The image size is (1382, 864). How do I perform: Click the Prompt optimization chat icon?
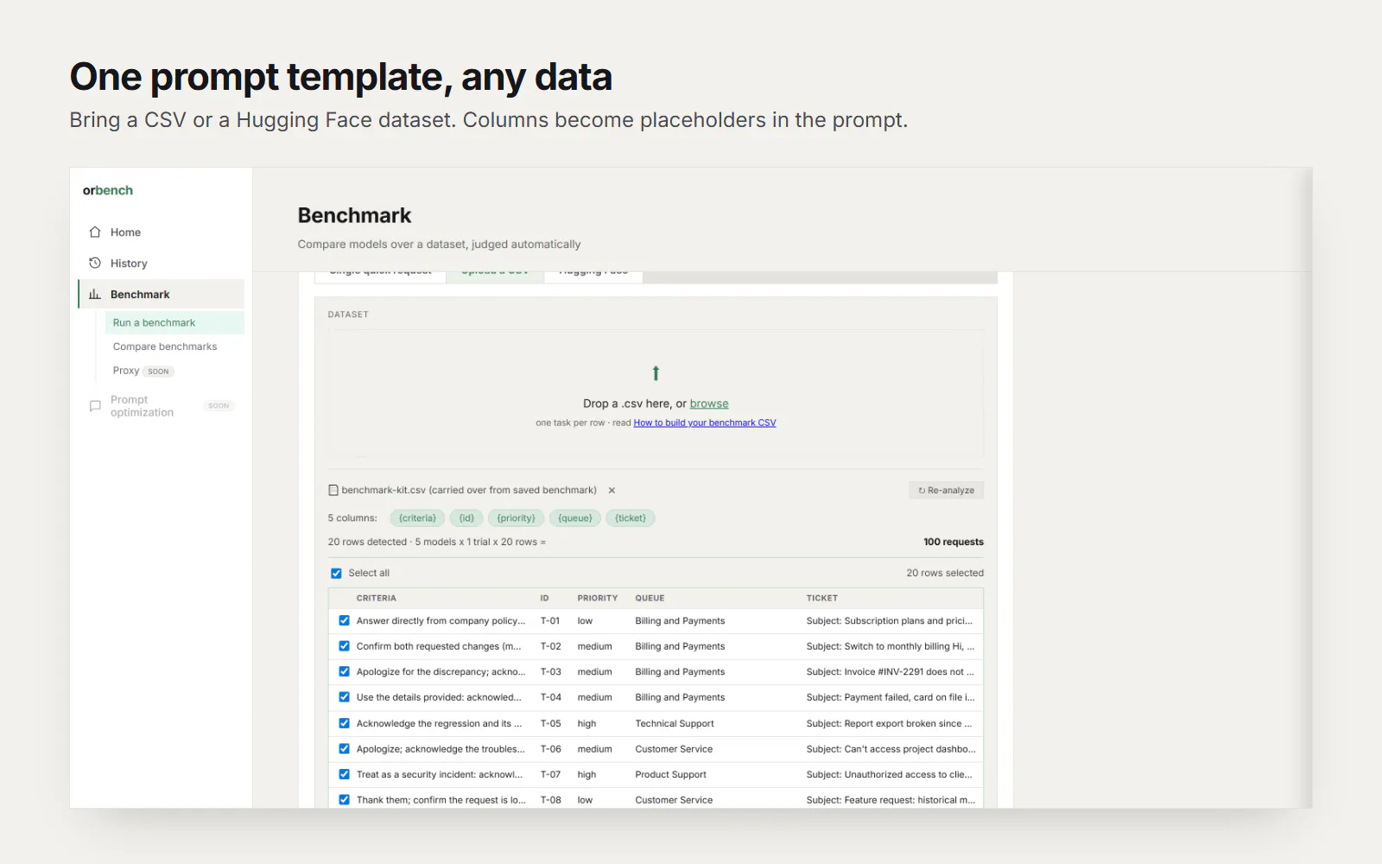[95, 406]
